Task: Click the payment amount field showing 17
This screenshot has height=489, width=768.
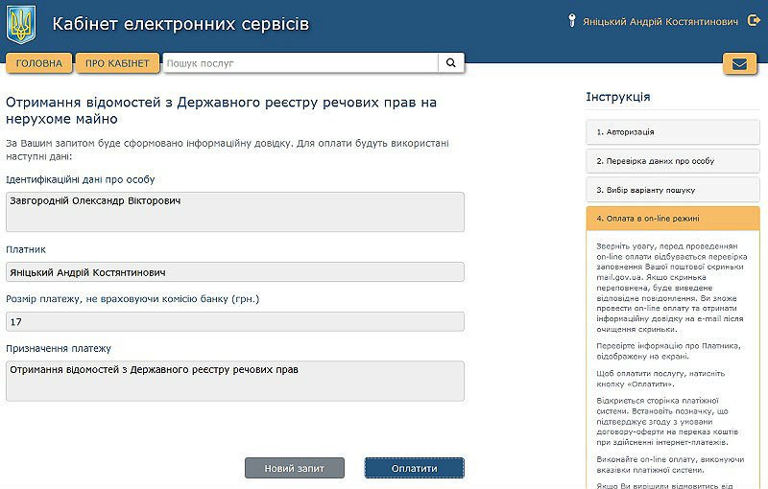Action: pos(234,322)
